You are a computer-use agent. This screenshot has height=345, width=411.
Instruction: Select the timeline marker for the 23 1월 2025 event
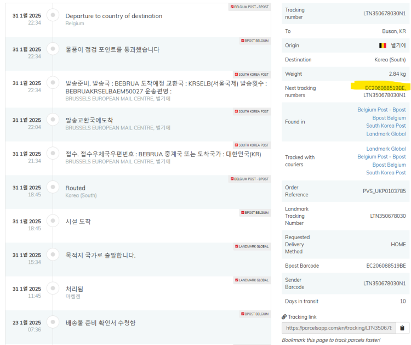53,323
